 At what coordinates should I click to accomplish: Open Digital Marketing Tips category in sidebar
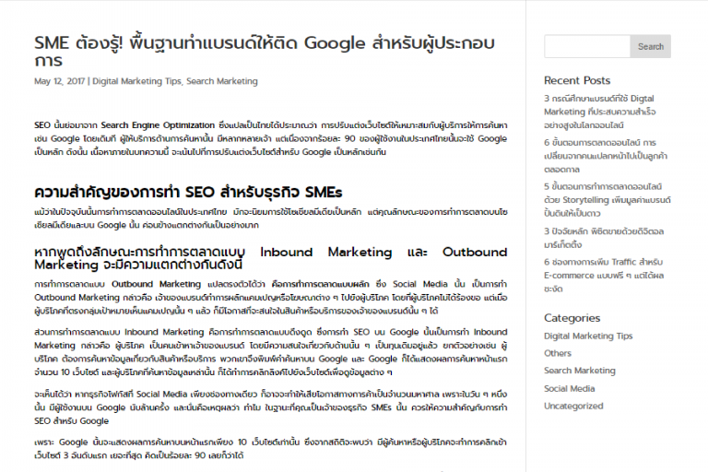tap(588, 336)
